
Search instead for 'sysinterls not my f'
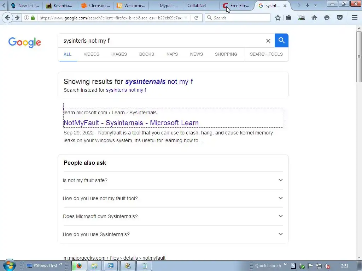pyautogui.click(x=126, y=90)
